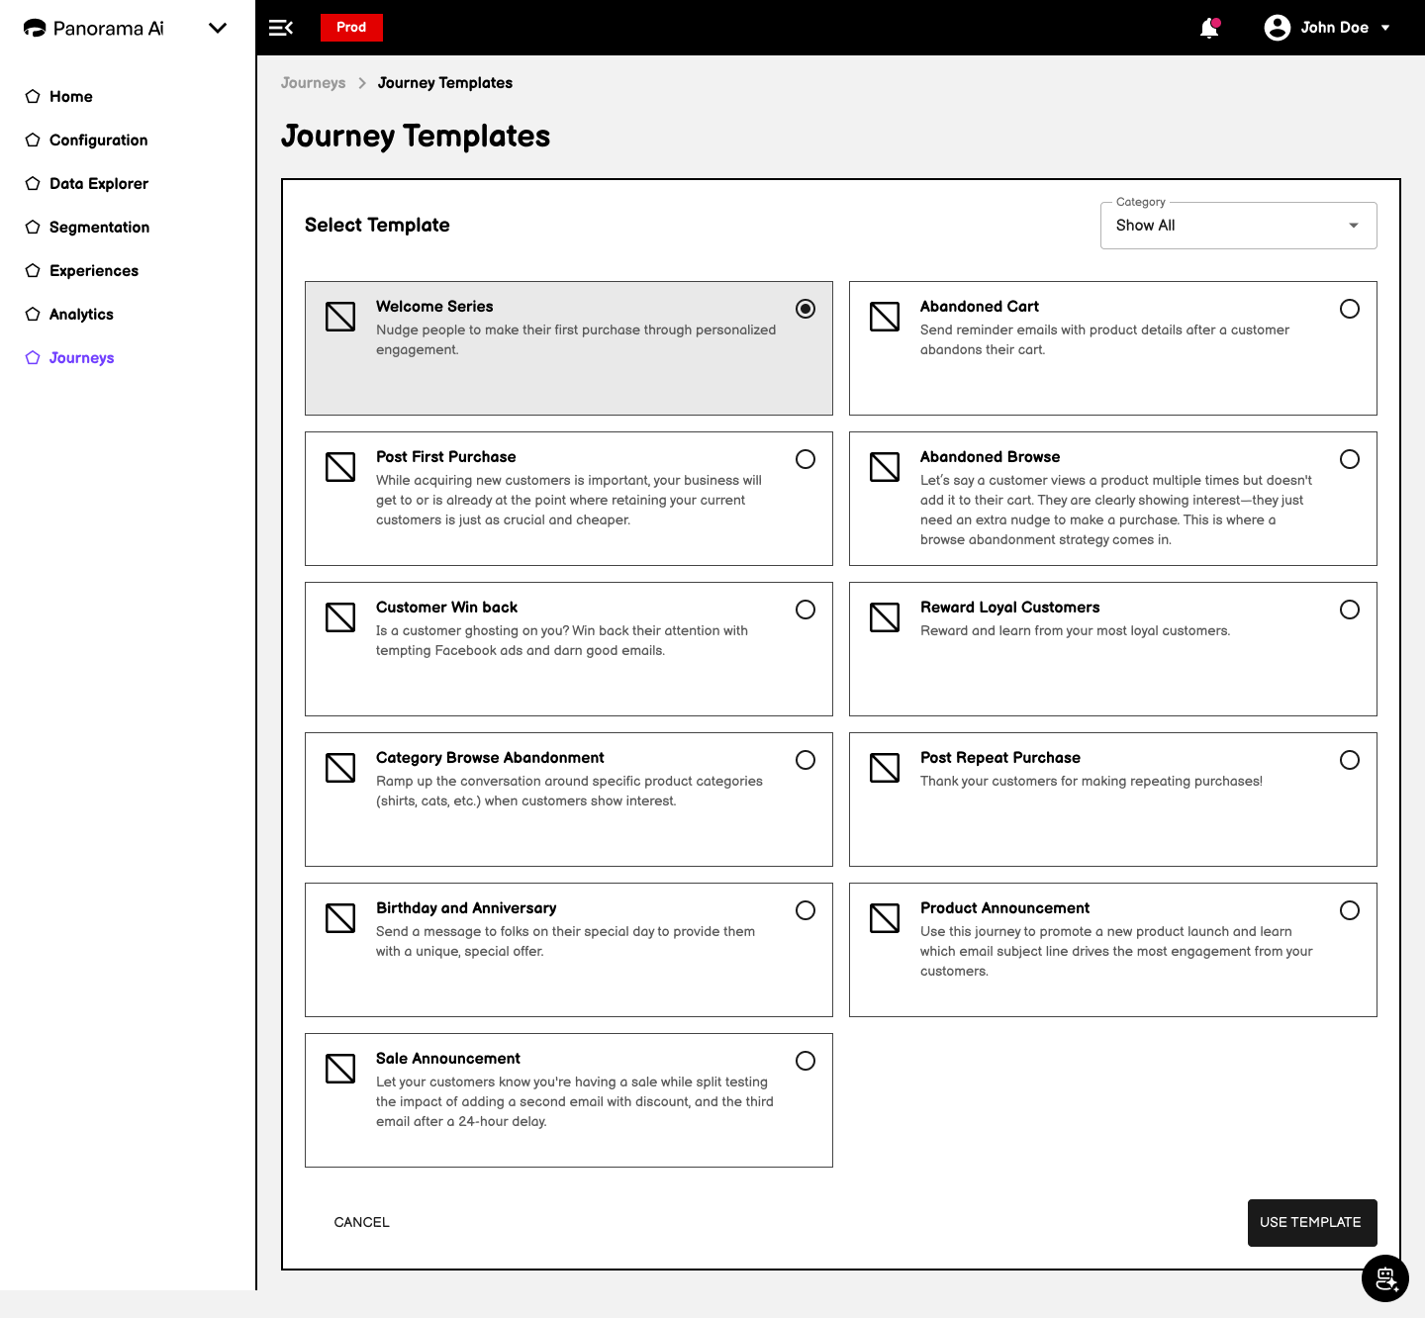
Task: Select the Birthday and Anniversary radio button
Action: (x=806, y=910)
